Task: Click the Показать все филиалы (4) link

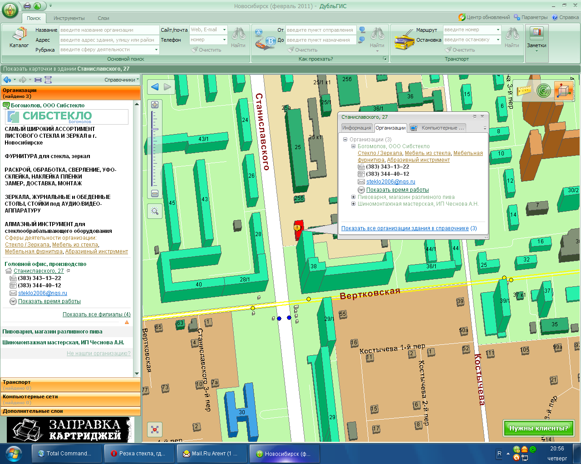Action: pyautogui.click(x=96, y=314)
